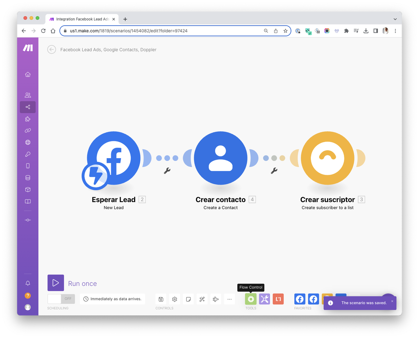Screen dimensions: 419x338
Task: Open the green Flow Control tool
Action: click(251, 299)
